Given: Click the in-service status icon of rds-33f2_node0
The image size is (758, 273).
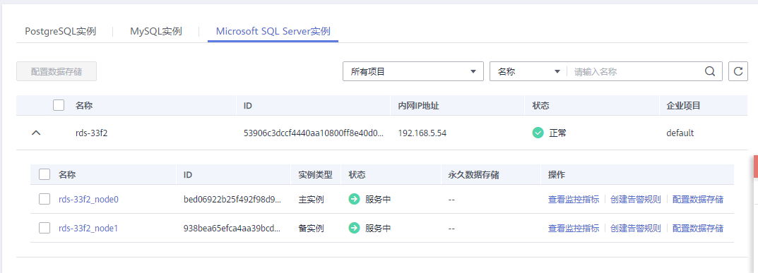Looking at the screenshot, I should coord(355,199).
